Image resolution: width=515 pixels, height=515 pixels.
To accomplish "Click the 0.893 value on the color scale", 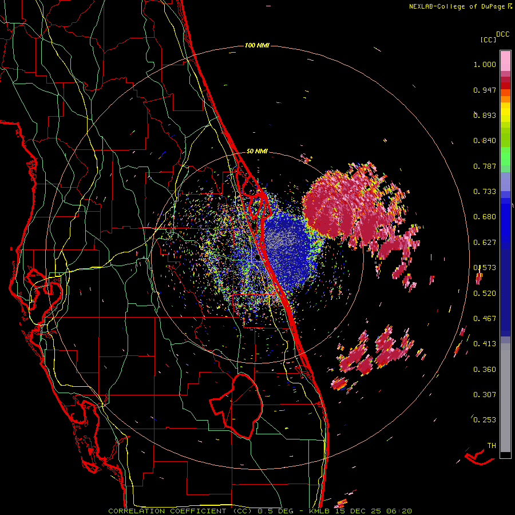I will click(x=485, y=115).
